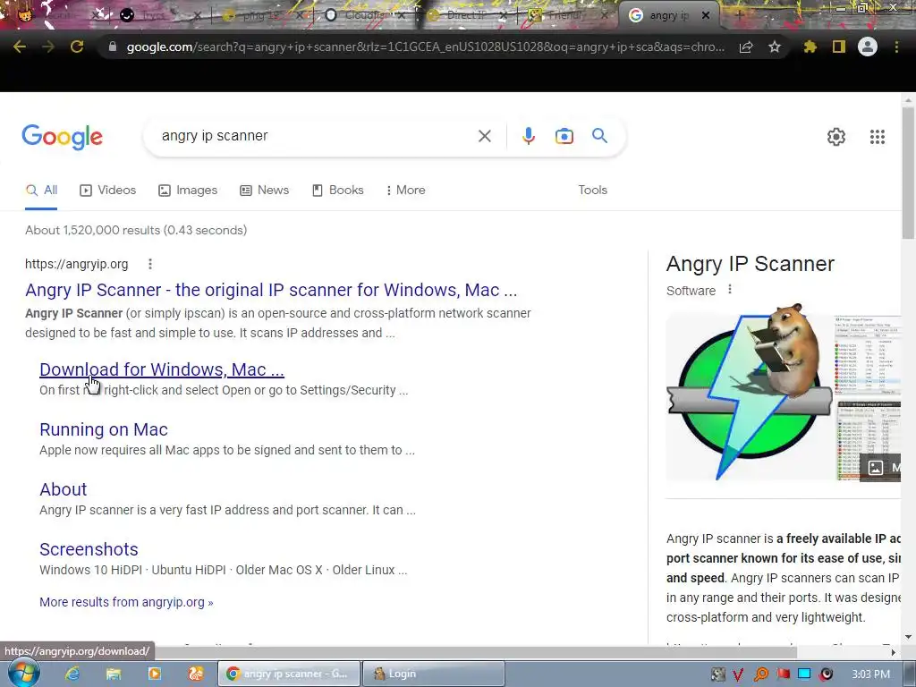
Task: Search by image with the camera icon
Action: click(564, 136)
